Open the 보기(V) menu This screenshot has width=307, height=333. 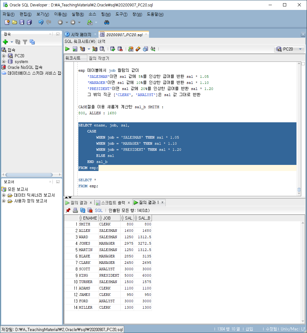click(x=43, y=14)
